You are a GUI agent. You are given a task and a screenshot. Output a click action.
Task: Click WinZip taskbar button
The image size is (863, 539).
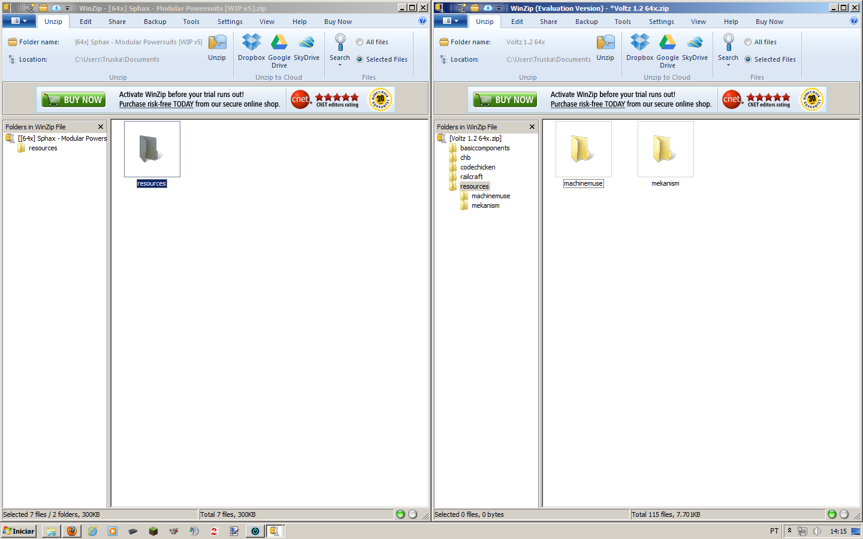point(275,531)
